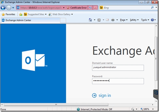Click the Home page icon

[x=90, y=20]
